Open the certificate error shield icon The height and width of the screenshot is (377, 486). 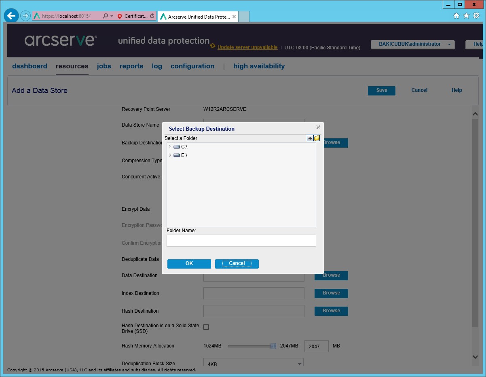120,16
